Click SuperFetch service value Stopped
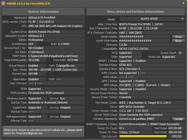 click(x=65, y=107)
